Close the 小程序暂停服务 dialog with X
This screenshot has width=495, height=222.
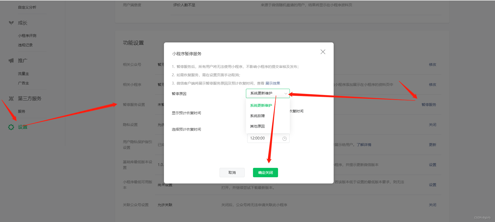click(323, 52)
